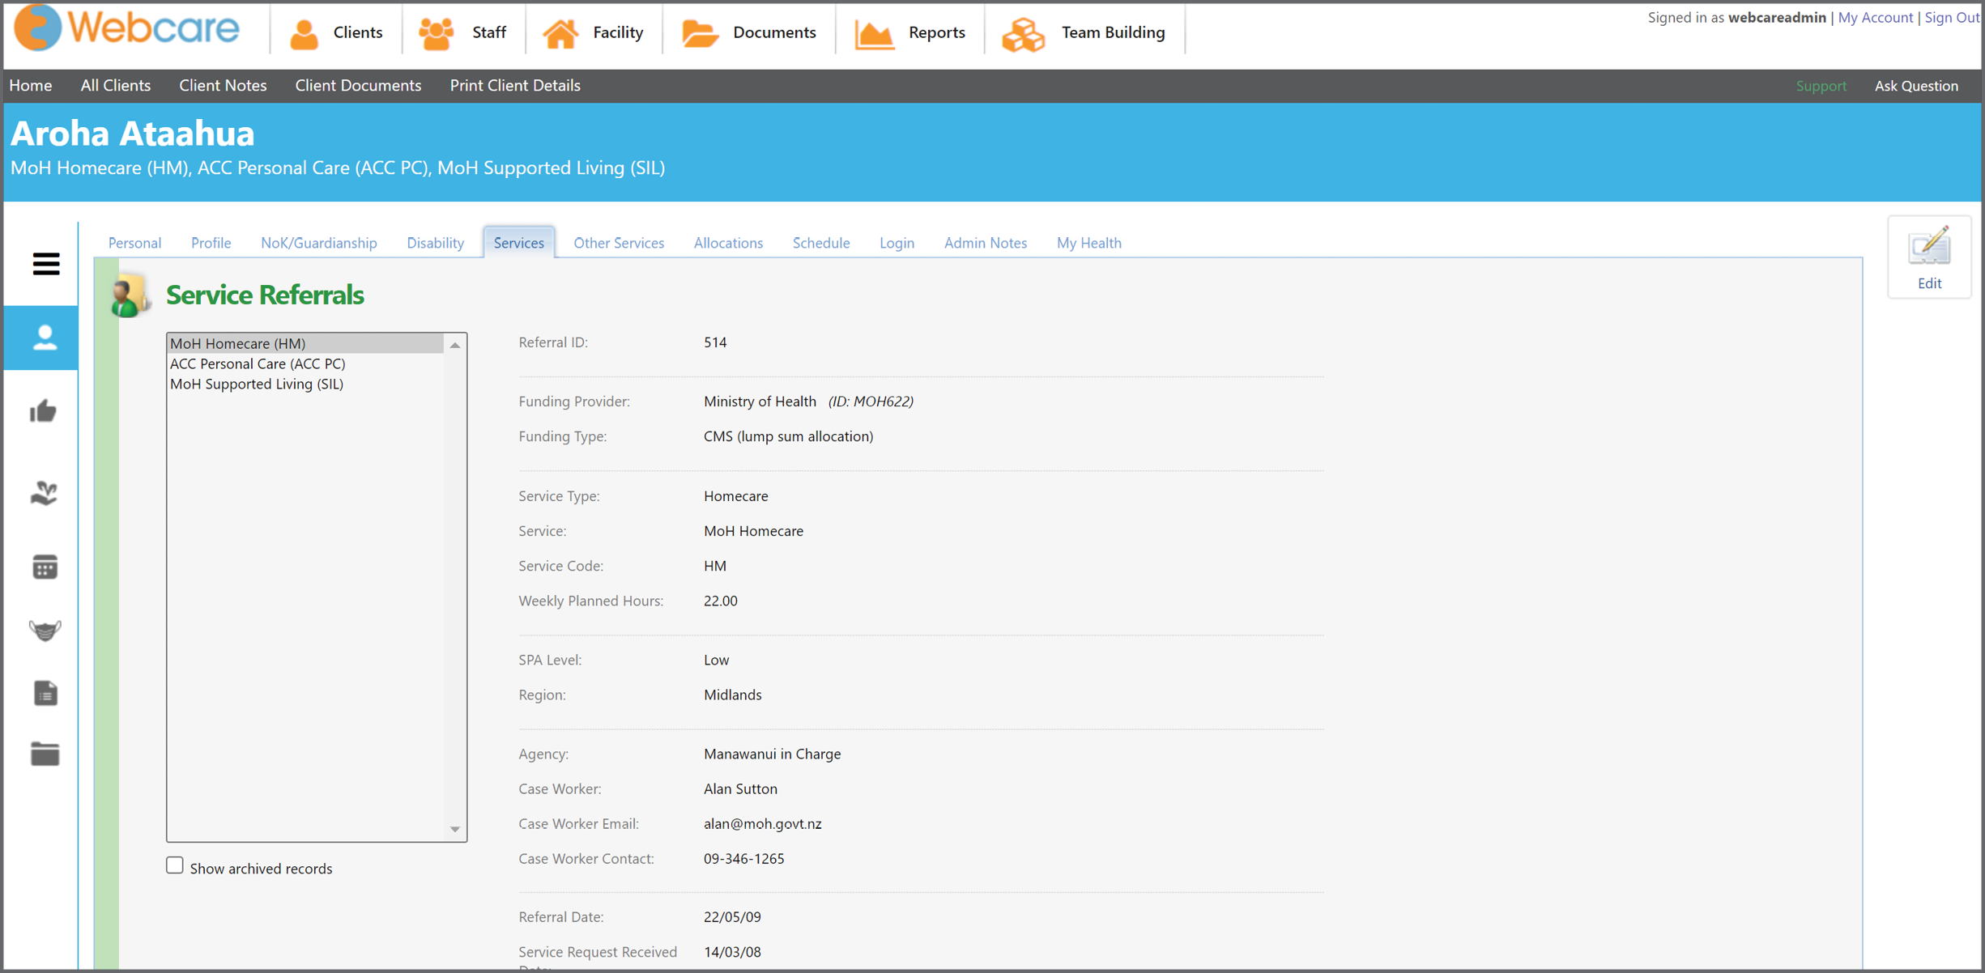The image size is (1985, 973).
Task: Switch to the Other Services tab
Action: point(618,243)
